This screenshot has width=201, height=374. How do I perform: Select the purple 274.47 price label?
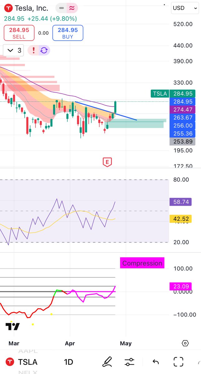(182, 110)
